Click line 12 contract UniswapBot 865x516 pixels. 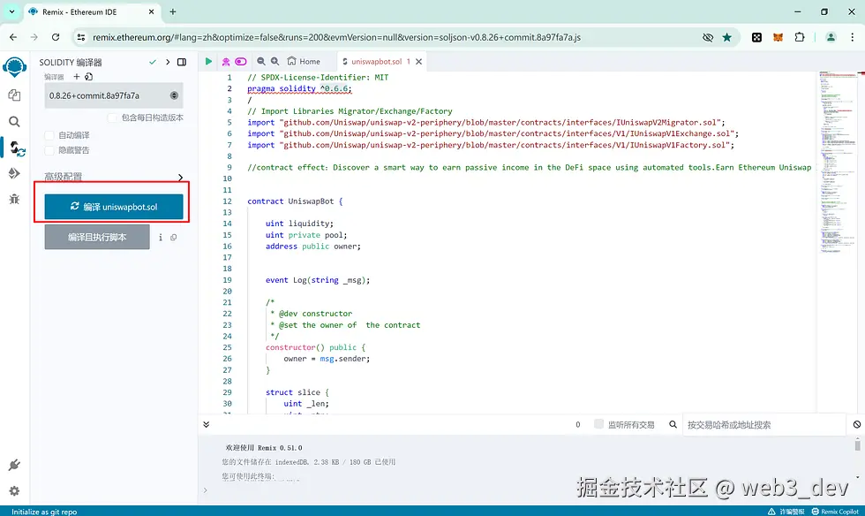pos(295,201)
